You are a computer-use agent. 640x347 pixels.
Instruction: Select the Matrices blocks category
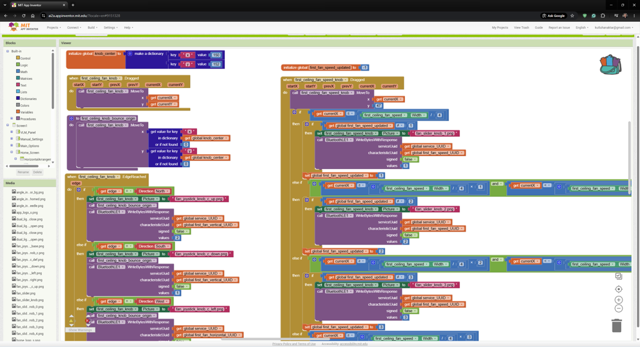pos(26,78)
